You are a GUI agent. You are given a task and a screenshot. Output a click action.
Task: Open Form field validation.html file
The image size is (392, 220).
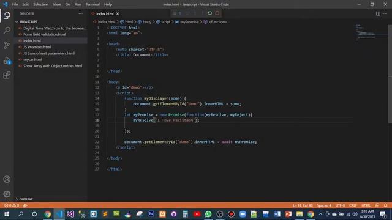pyautogui.click(x=45, y=34)
